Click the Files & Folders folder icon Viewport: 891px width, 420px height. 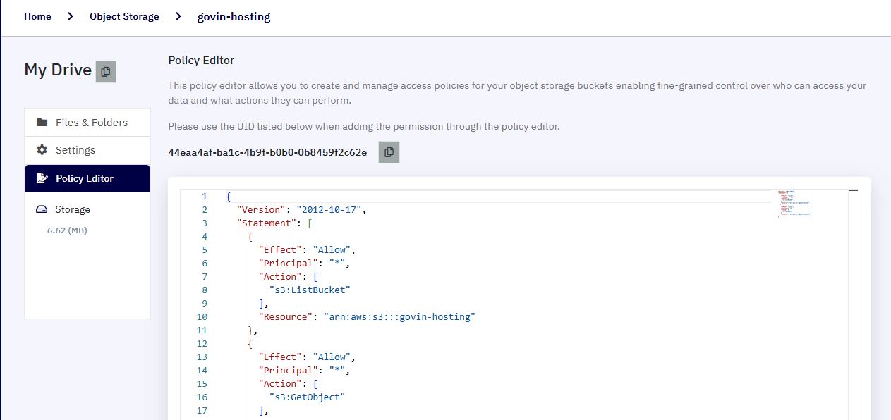coord(42,123)
